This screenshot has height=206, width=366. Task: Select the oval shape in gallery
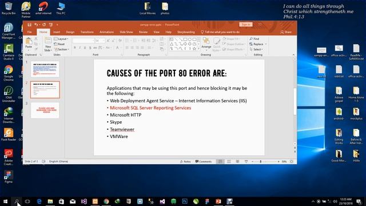tap(190, 39)
